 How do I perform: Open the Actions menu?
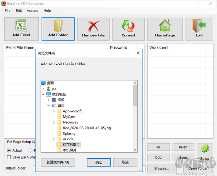click(x=32, y=11)
